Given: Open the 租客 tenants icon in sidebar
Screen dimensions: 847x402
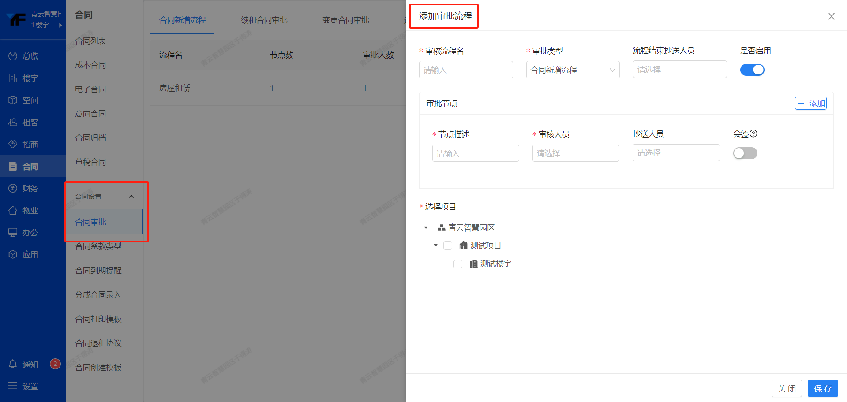Looking at the screenshot, I should coord(13,122).
